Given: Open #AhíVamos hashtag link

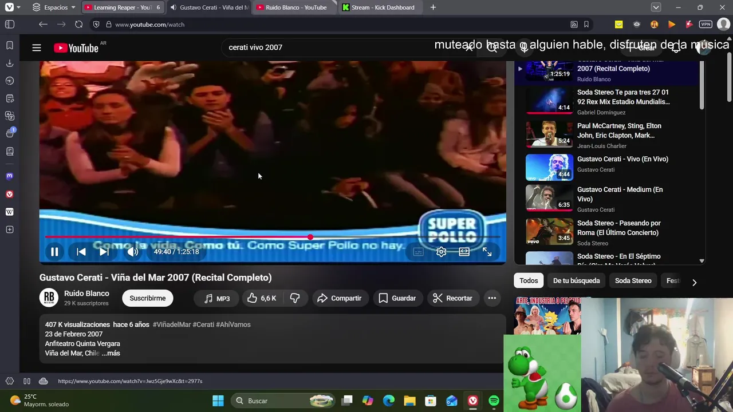Looking at the screenshot, I should tap(233, 324).
